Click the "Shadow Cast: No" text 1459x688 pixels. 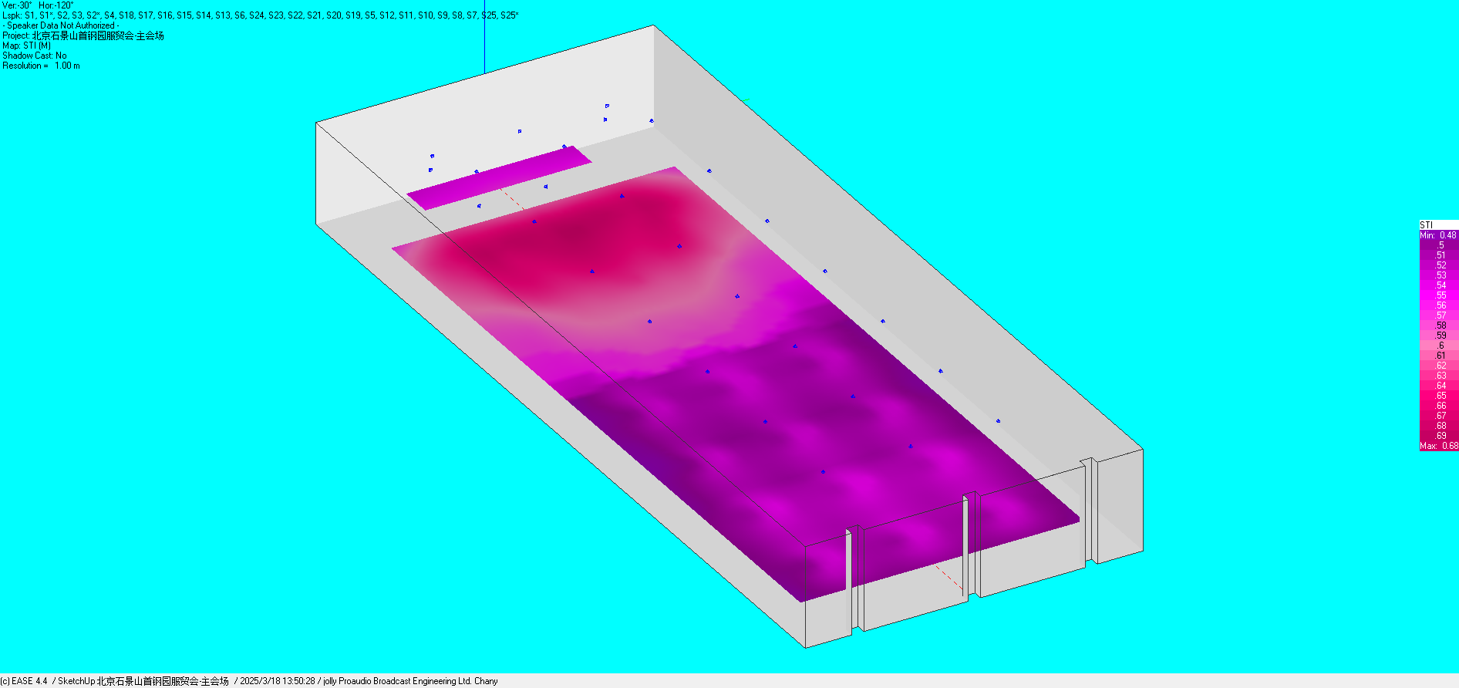click(x=35, y=56)
